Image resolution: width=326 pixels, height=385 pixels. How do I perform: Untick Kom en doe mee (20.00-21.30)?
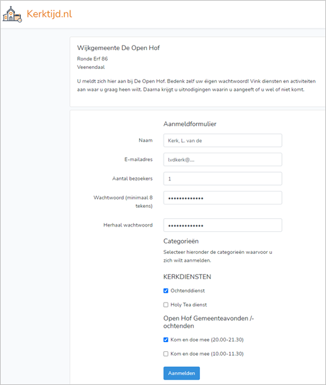[x=166, y=340]
